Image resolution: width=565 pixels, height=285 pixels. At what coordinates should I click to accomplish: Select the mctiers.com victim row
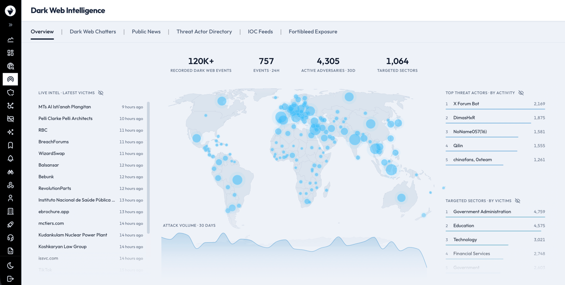tap(91, 223)
